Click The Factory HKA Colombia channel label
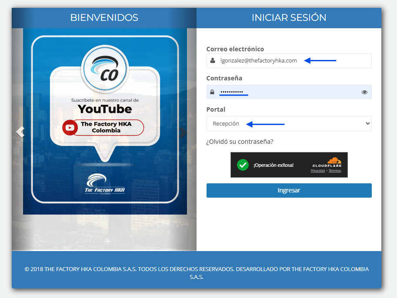 106,127
